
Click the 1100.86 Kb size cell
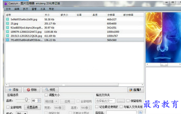tap(51, 32)
